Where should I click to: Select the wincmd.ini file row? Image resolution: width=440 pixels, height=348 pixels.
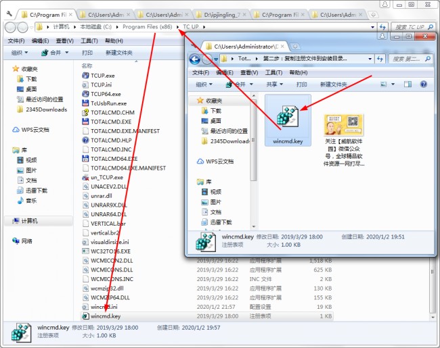pyautogui.click(x=207, y=307)
